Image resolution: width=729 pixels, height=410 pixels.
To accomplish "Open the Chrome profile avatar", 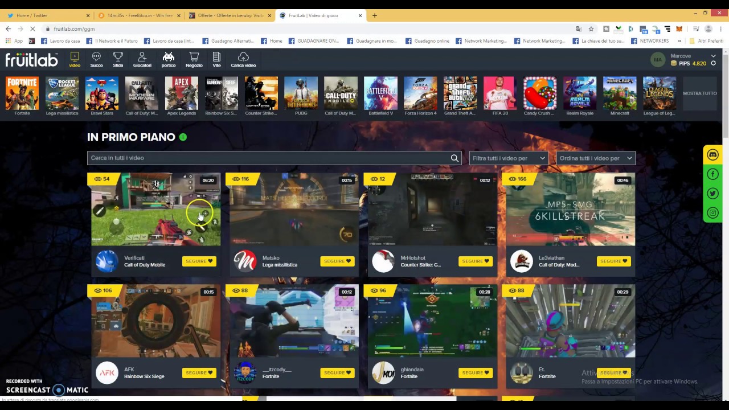I will click(708, 29).
